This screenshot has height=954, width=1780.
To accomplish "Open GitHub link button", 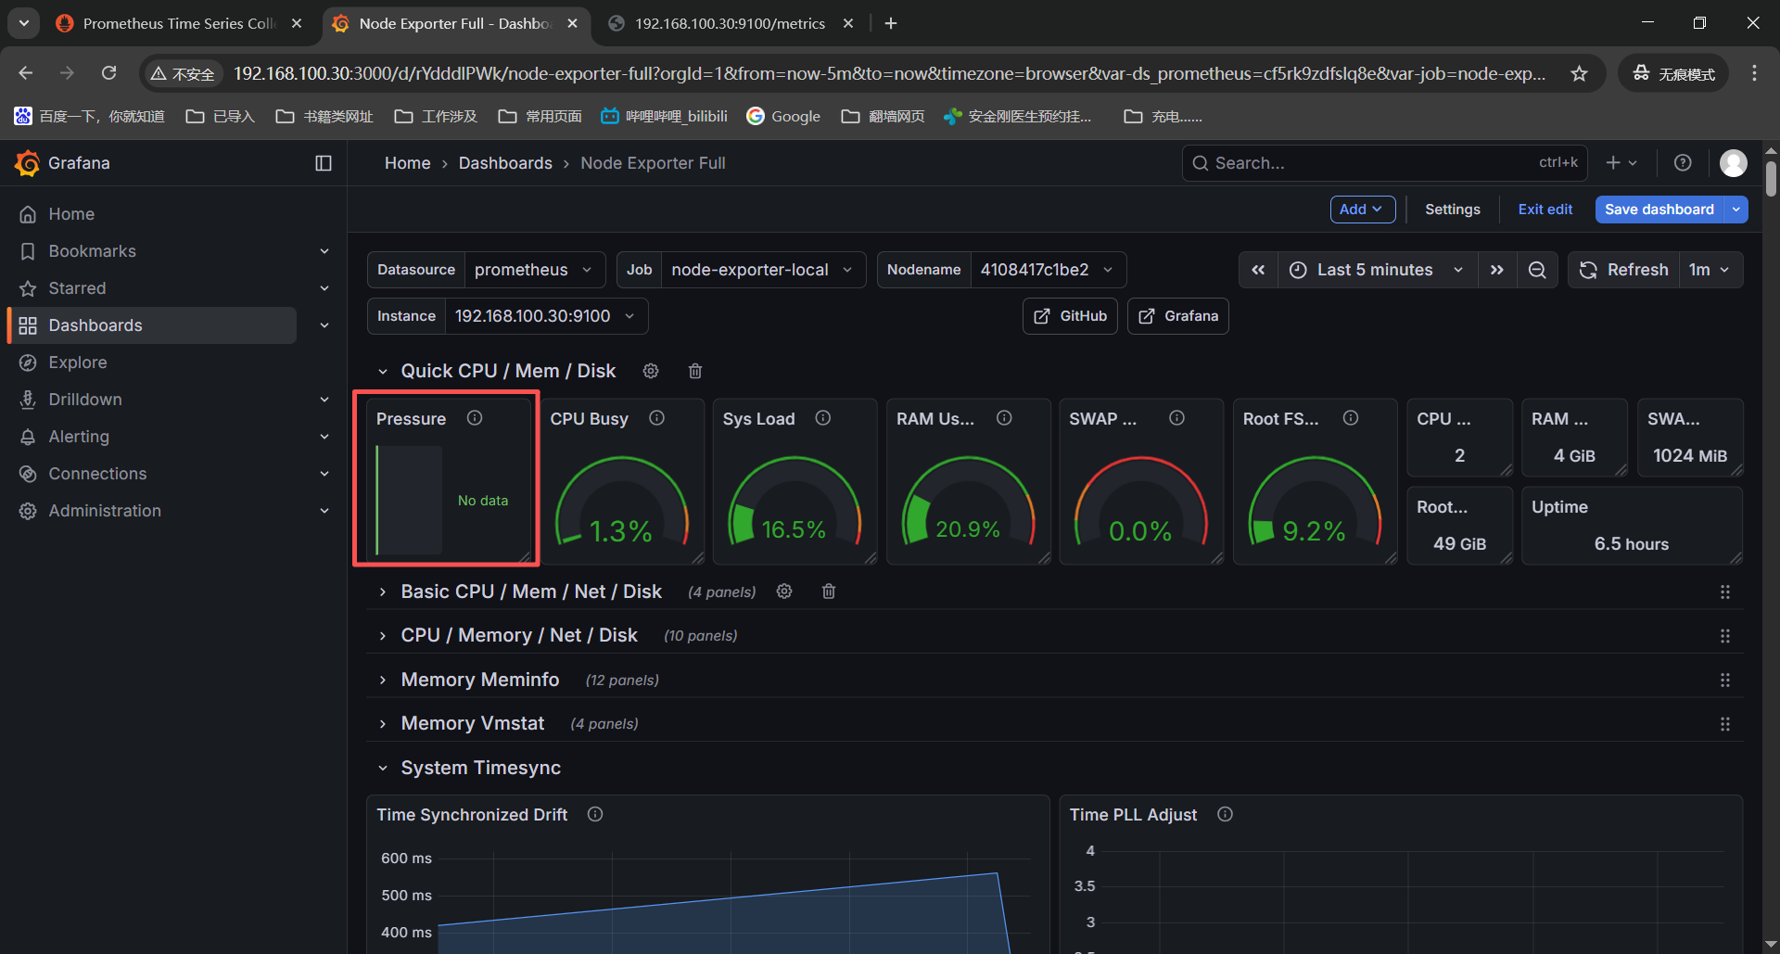I will [1071, 316].
